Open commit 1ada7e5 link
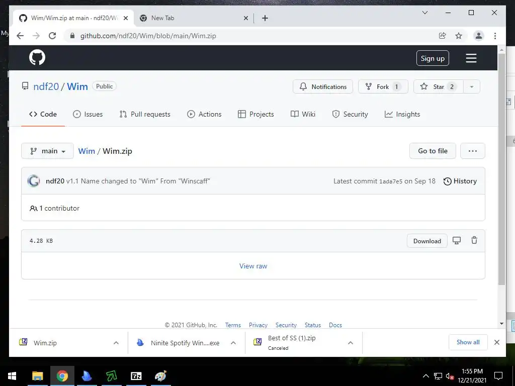This screenshot has height=386, width=515. point(391,181)
